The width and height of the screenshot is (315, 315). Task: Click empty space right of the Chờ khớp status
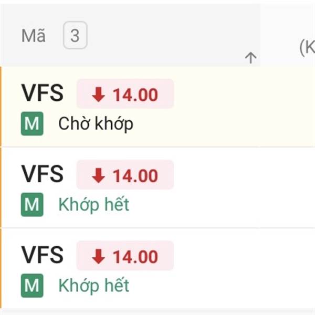click(x=210, y=124)
